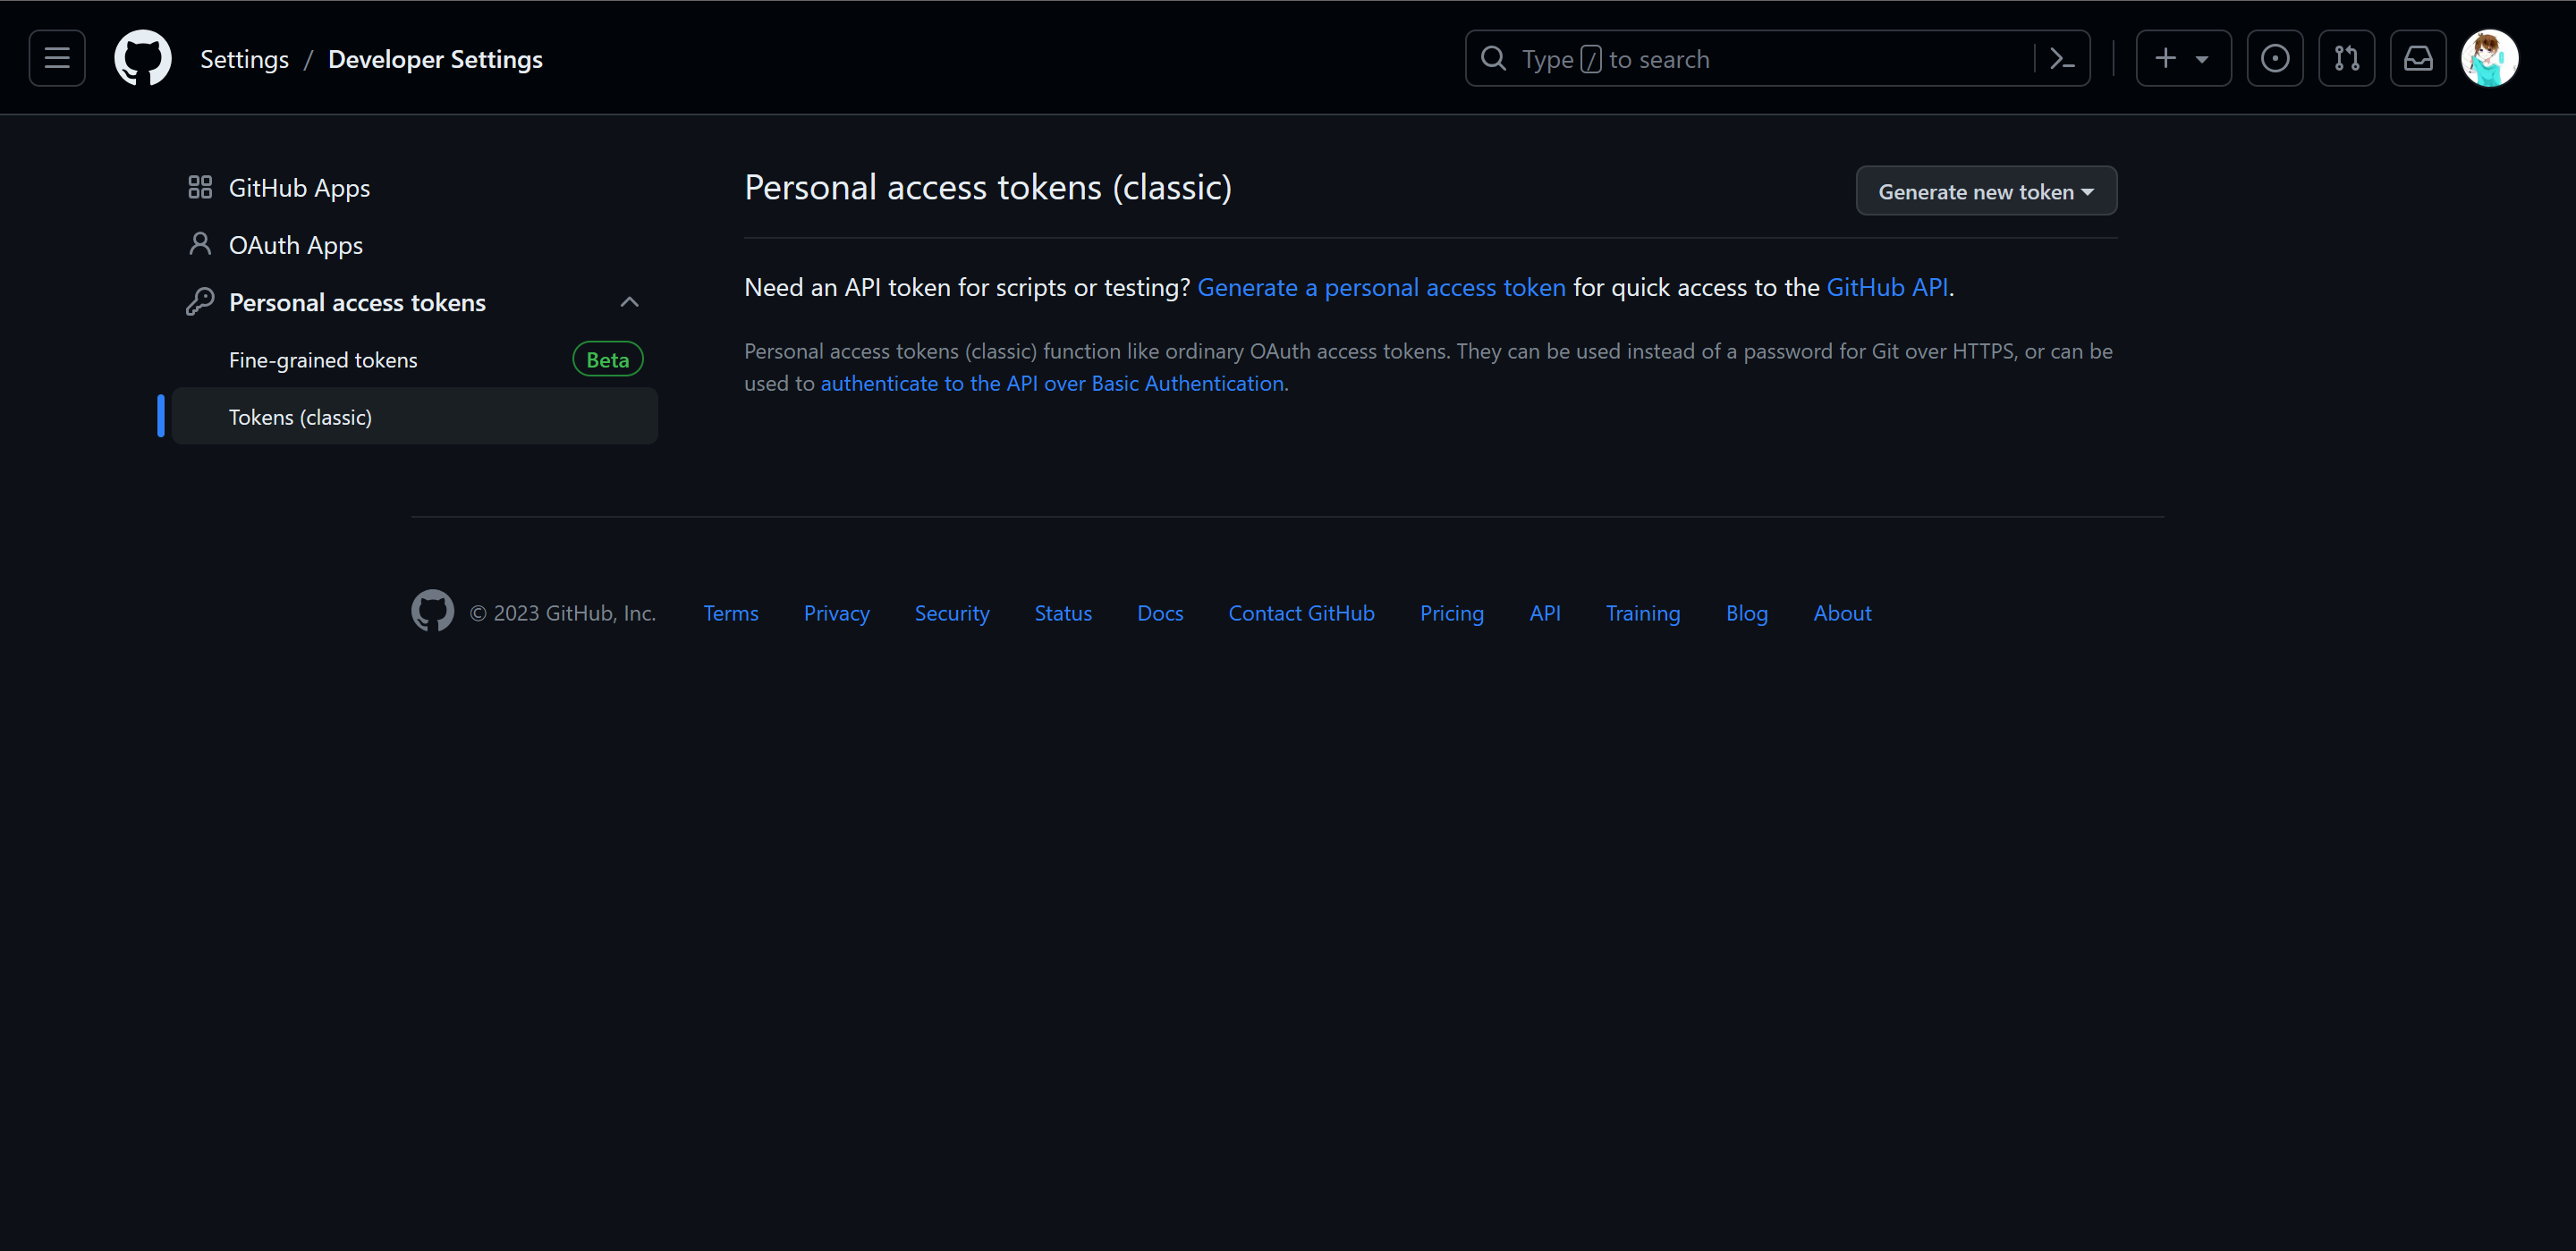Viewport: 2576px width, 1251px height.
Task: Click the GitHub logo icon
Action: point(141,57)
